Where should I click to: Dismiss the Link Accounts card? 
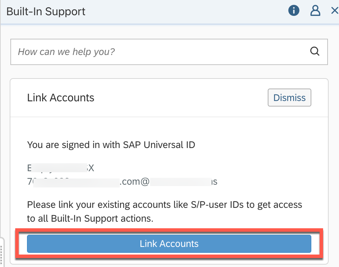tap(289, 98)
